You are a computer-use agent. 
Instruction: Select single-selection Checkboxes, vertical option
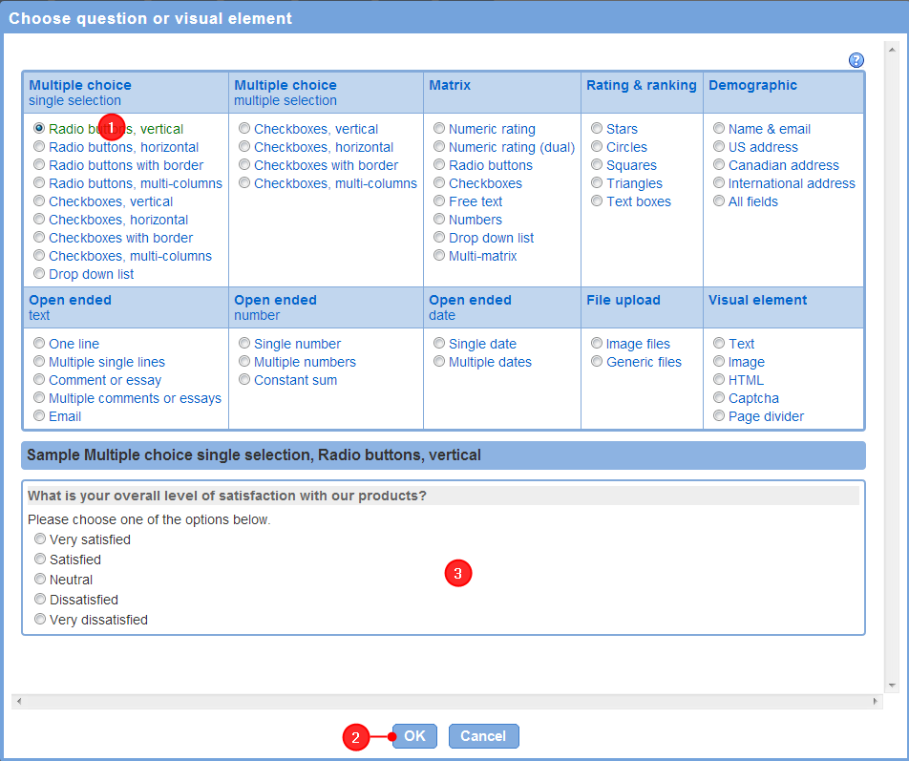point(39,201)
